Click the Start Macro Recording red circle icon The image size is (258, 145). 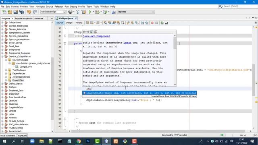click(152, 23)
